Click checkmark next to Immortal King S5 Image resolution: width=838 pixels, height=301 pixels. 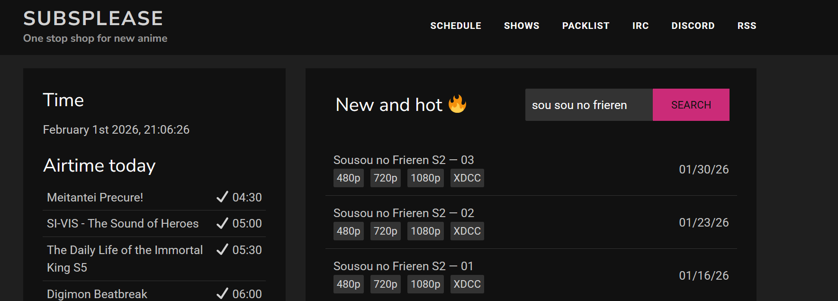(222, 250)
